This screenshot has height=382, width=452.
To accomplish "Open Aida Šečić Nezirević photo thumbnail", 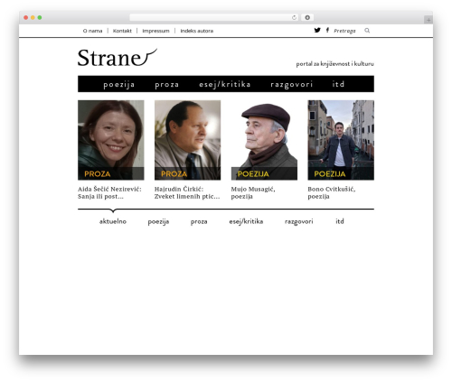I will (111, 140).
